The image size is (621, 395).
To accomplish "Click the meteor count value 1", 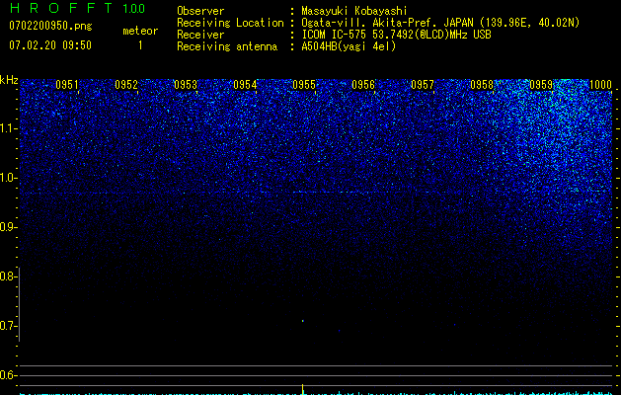I will [x=140, y=45].
